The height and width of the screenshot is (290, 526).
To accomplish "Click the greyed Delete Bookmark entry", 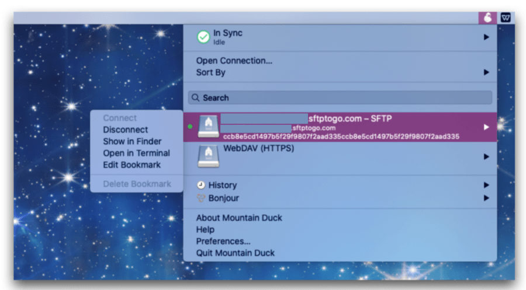I will 137,184.
